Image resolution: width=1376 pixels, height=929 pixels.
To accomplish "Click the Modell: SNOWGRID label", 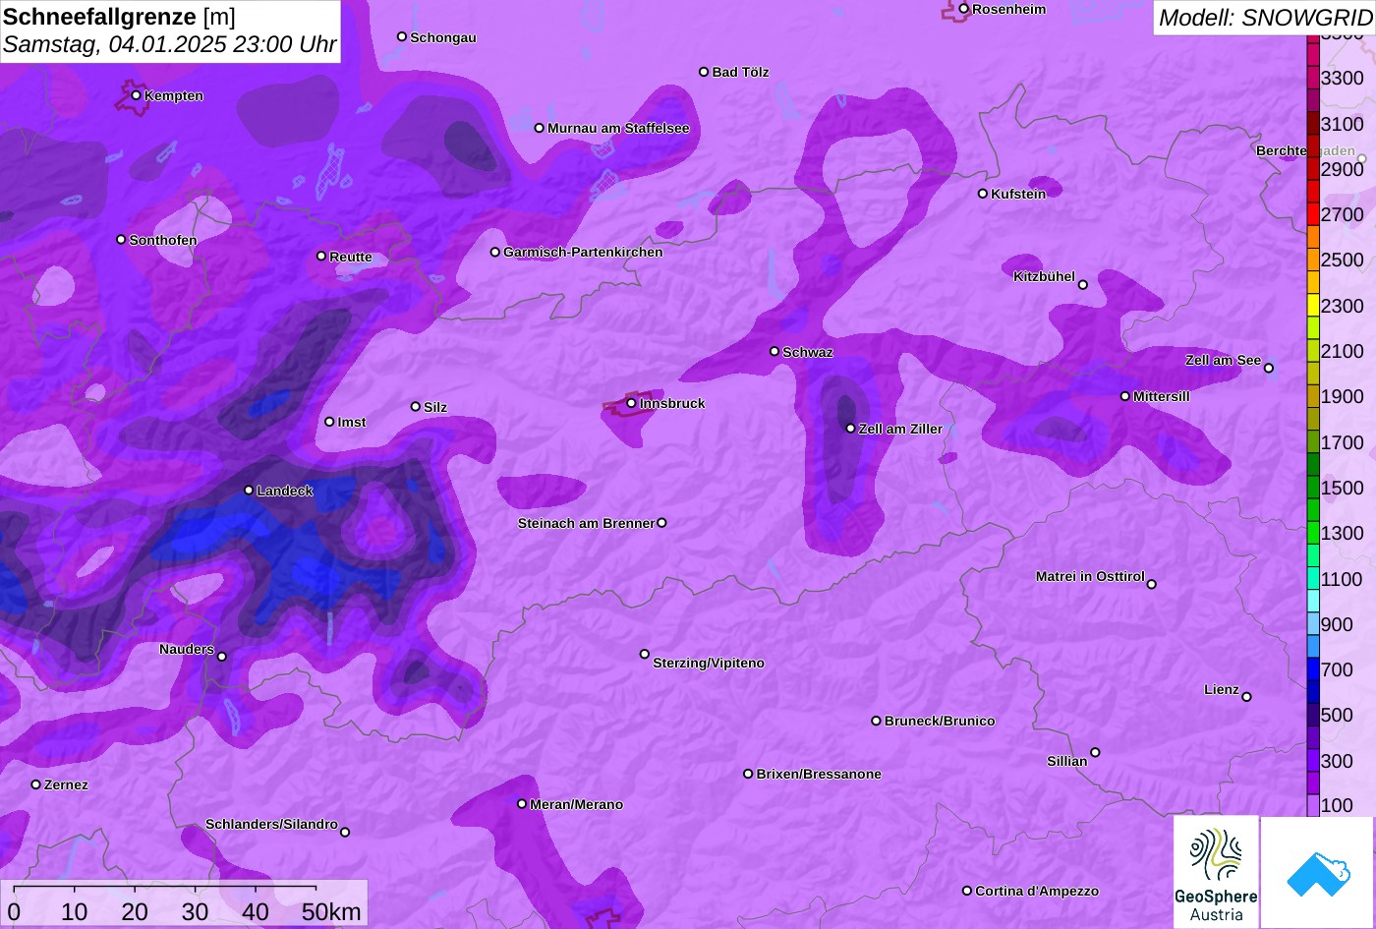I will [1265, 18].
